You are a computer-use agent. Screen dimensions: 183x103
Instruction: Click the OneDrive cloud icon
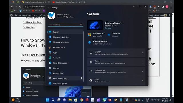[x=109, y=35]
